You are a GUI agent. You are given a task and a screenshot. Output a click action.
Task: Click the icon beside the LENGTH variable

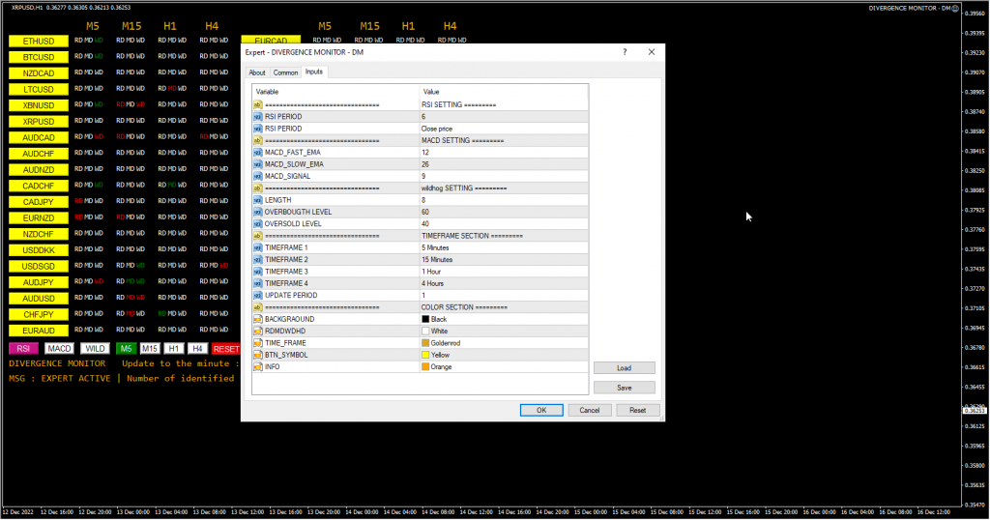tap(258, 199)
